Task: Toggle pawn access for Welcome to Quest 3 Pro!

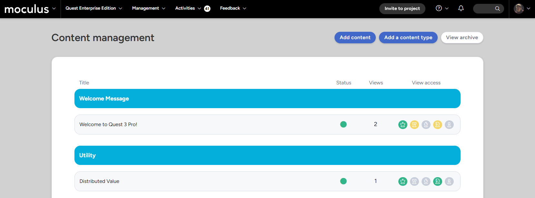Action: point(449,125)
